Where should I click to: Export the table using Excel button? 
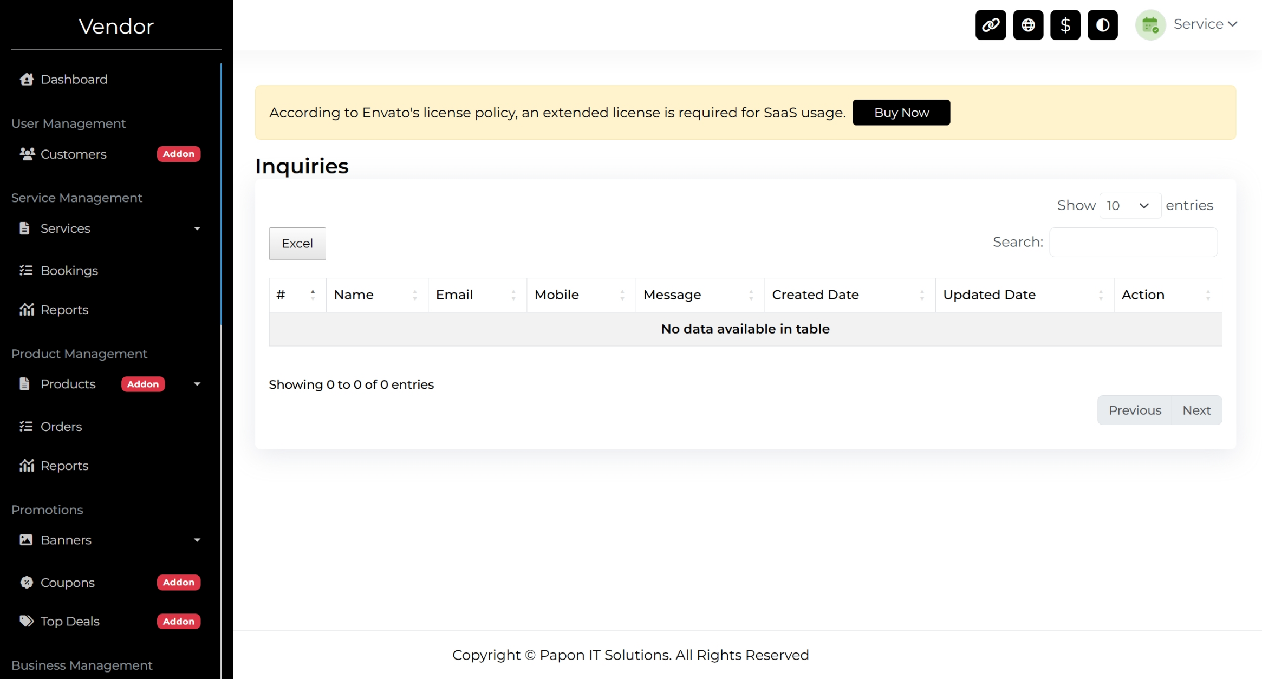pos(297,244)
